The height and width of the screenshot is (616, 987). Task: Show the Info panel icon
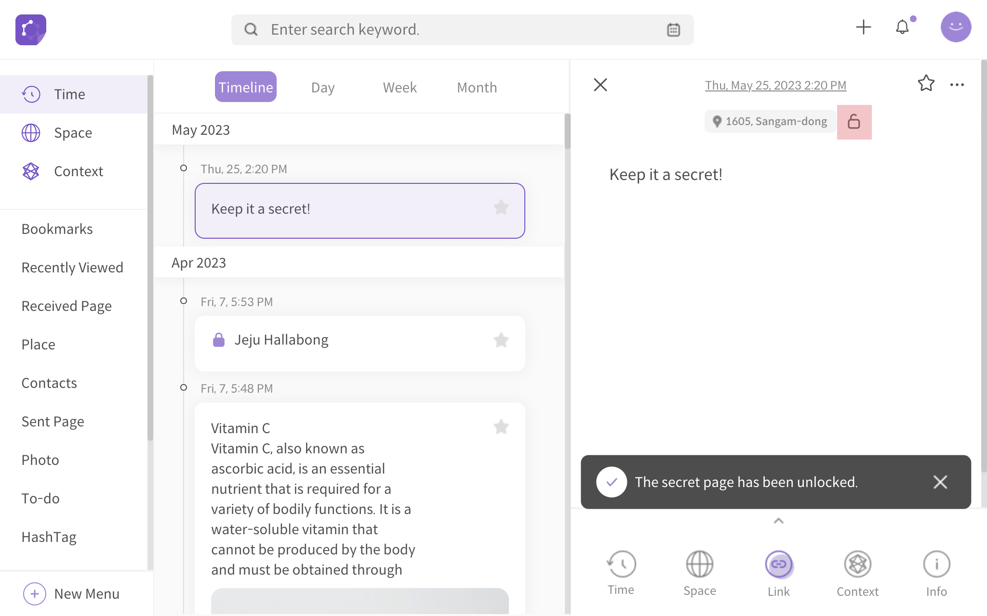[936, 565]
